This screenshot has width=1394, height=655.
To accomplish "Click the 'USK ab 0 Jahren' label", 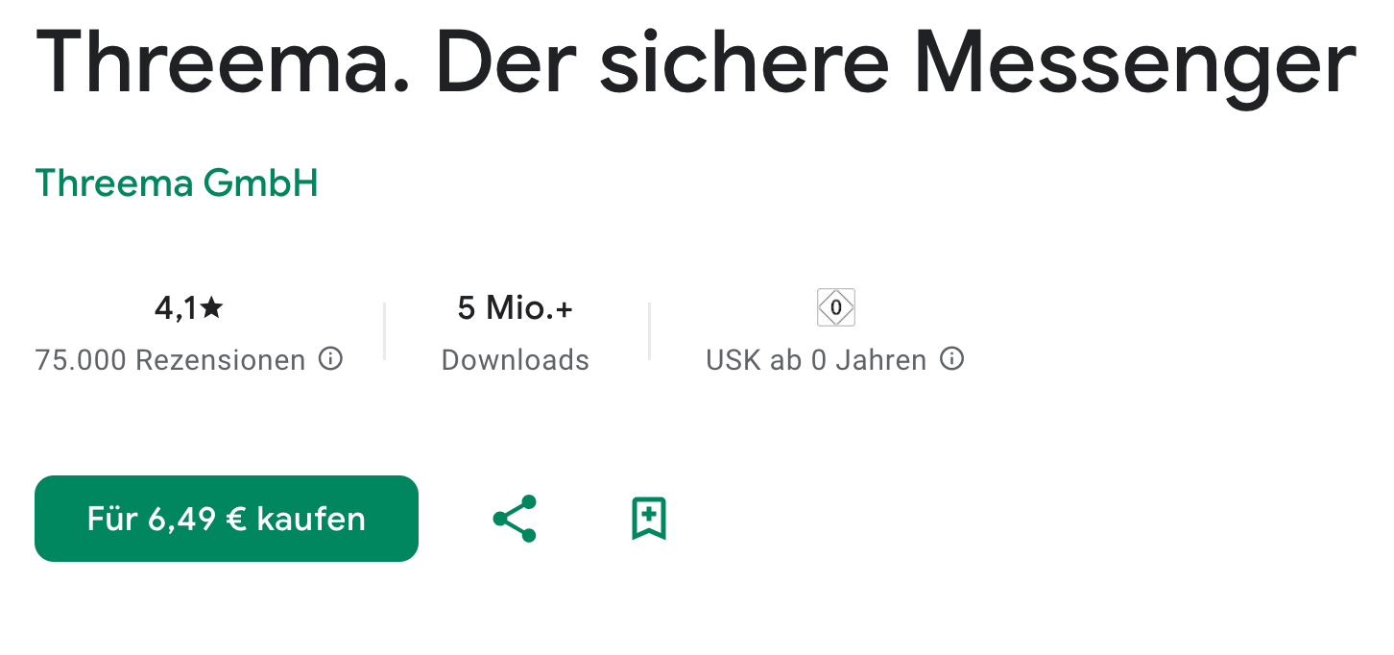I will tap(816, 360).
